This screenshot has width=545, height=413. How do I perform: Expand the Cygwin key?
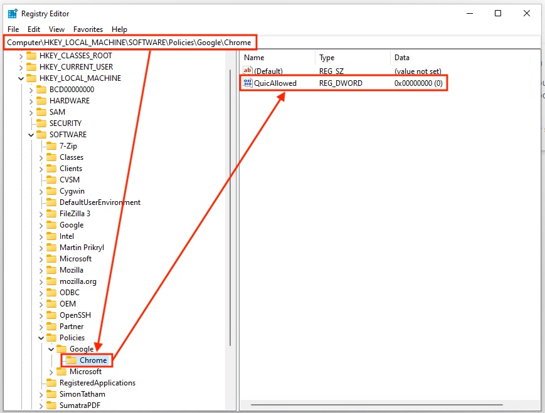(41, 191)
